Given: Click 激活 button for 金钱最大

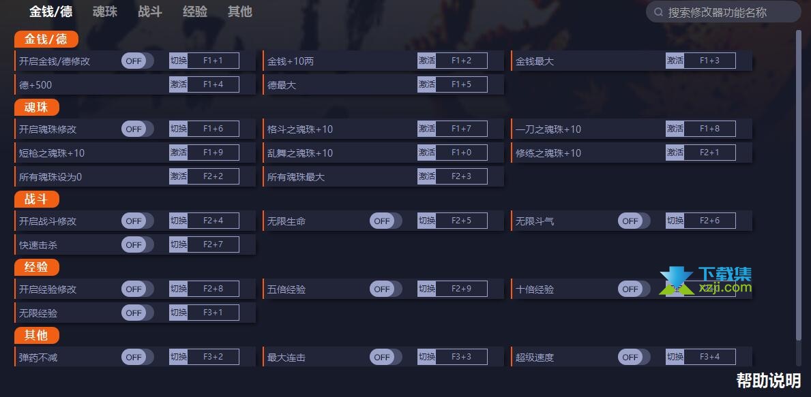Looking at the screenshot, I should tap(675, 61).
